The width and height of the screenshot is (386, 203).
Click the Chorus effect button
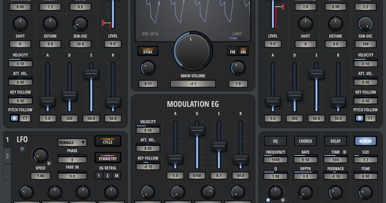[306, 141]
